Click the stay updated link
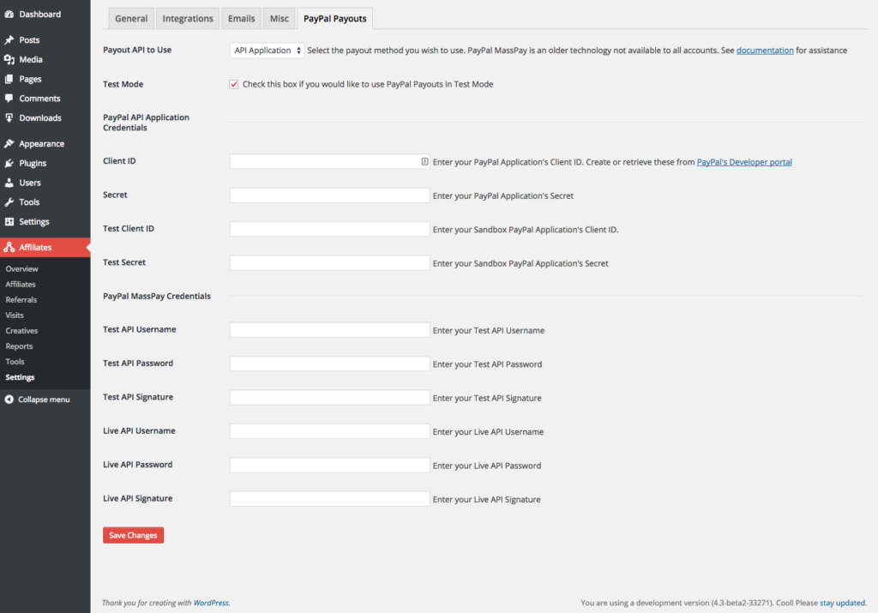 (842, 603)
